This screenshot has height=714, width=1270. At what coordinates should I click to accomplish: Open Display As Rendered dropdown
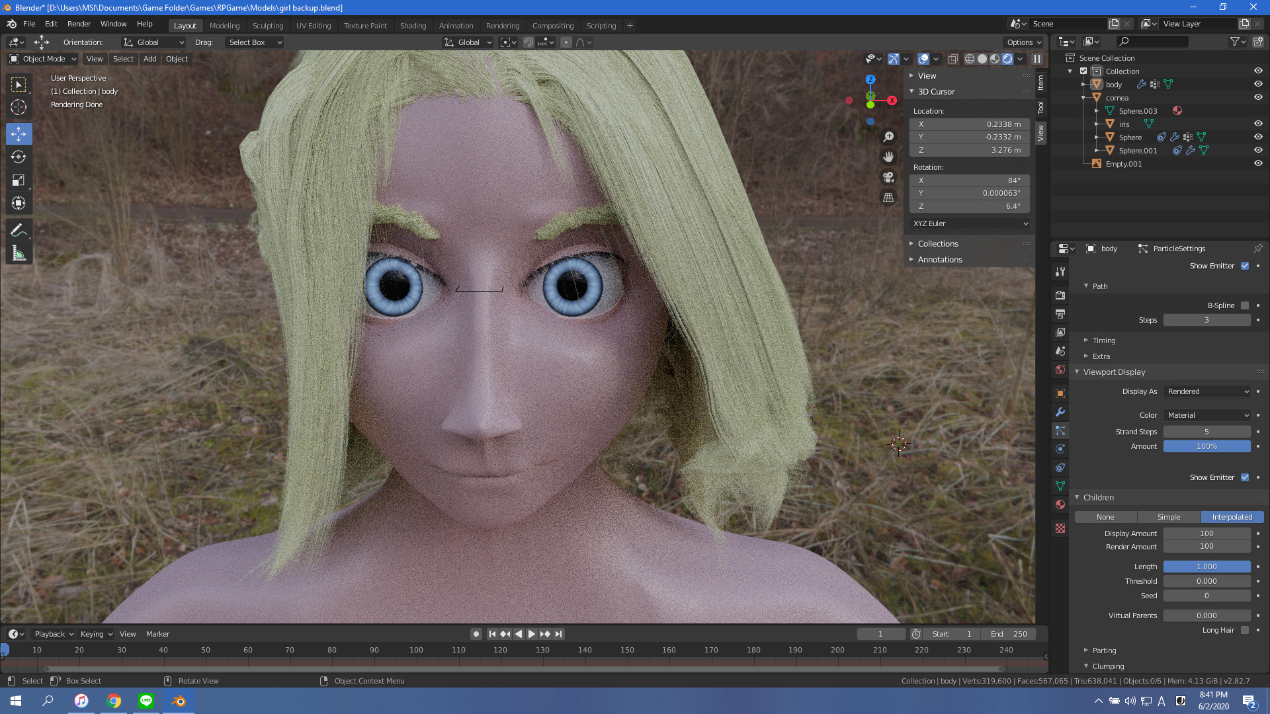point(1207,391)
